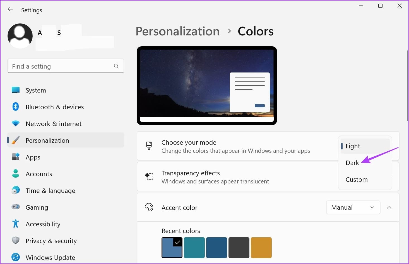Click the Bluetooth icon in sidebar

point(16,107)
